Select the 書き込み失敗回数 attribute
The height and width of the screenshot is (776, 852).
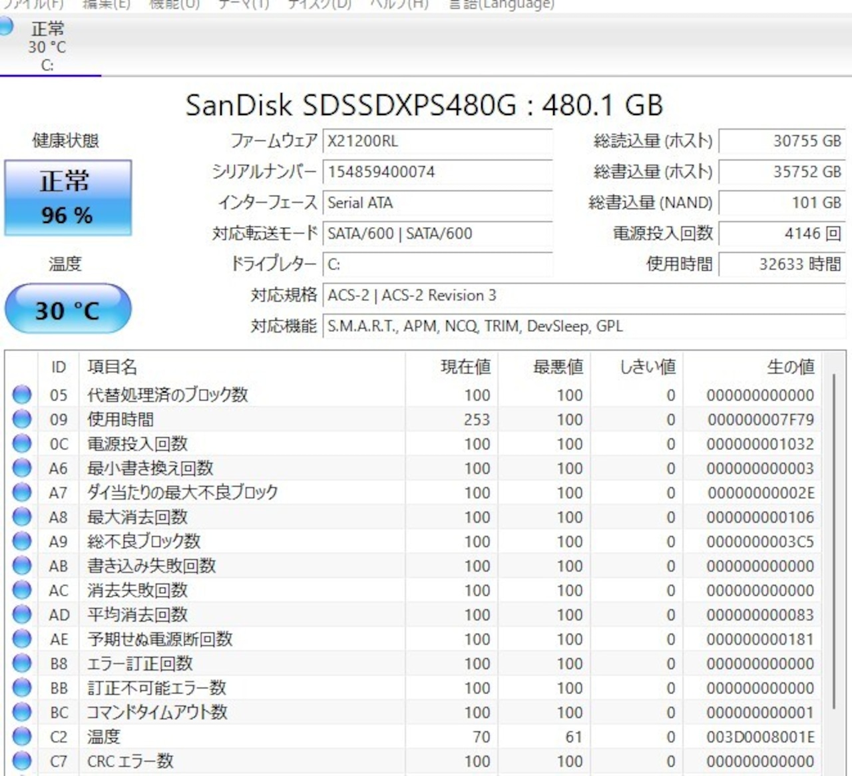(x=152, y=566)
